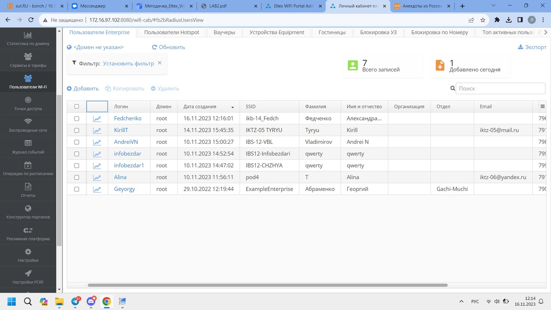Viewport: 551px width, 310px height.
Task: Open statistics chart icon for Alina
Action: point(97,177)
